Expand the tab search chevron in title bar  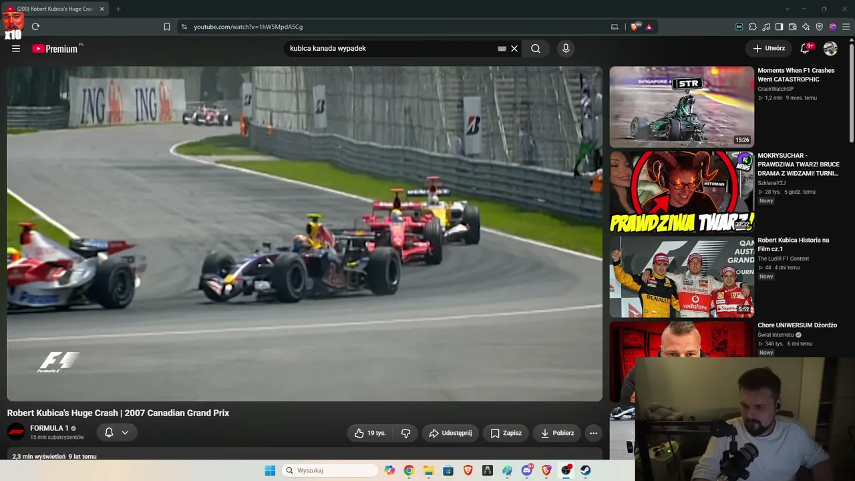click(788, 9)
